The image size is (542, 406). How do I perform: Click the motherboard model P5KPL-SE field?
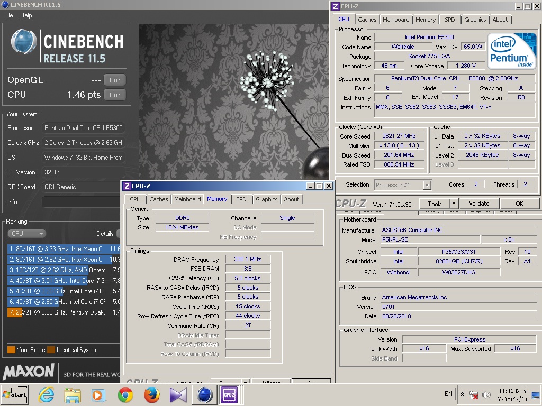(x=430, y=239)
